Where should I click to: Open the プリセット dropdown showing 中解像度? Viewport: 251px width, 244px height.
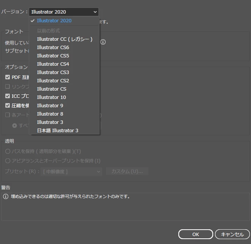71,171
